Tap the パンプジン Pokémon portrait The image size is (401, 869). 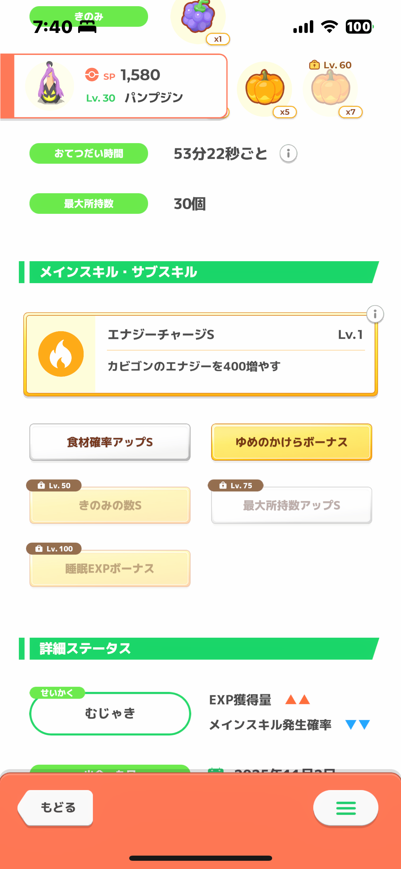click(x=50, y=84)
